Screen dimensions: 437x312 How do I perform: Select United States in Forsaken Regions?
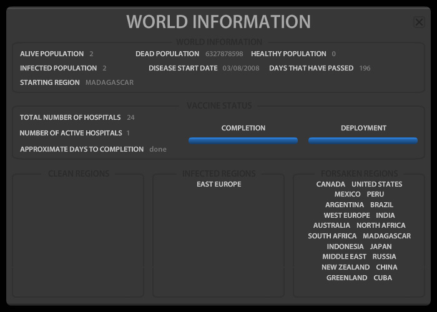[x=377, y=184]
